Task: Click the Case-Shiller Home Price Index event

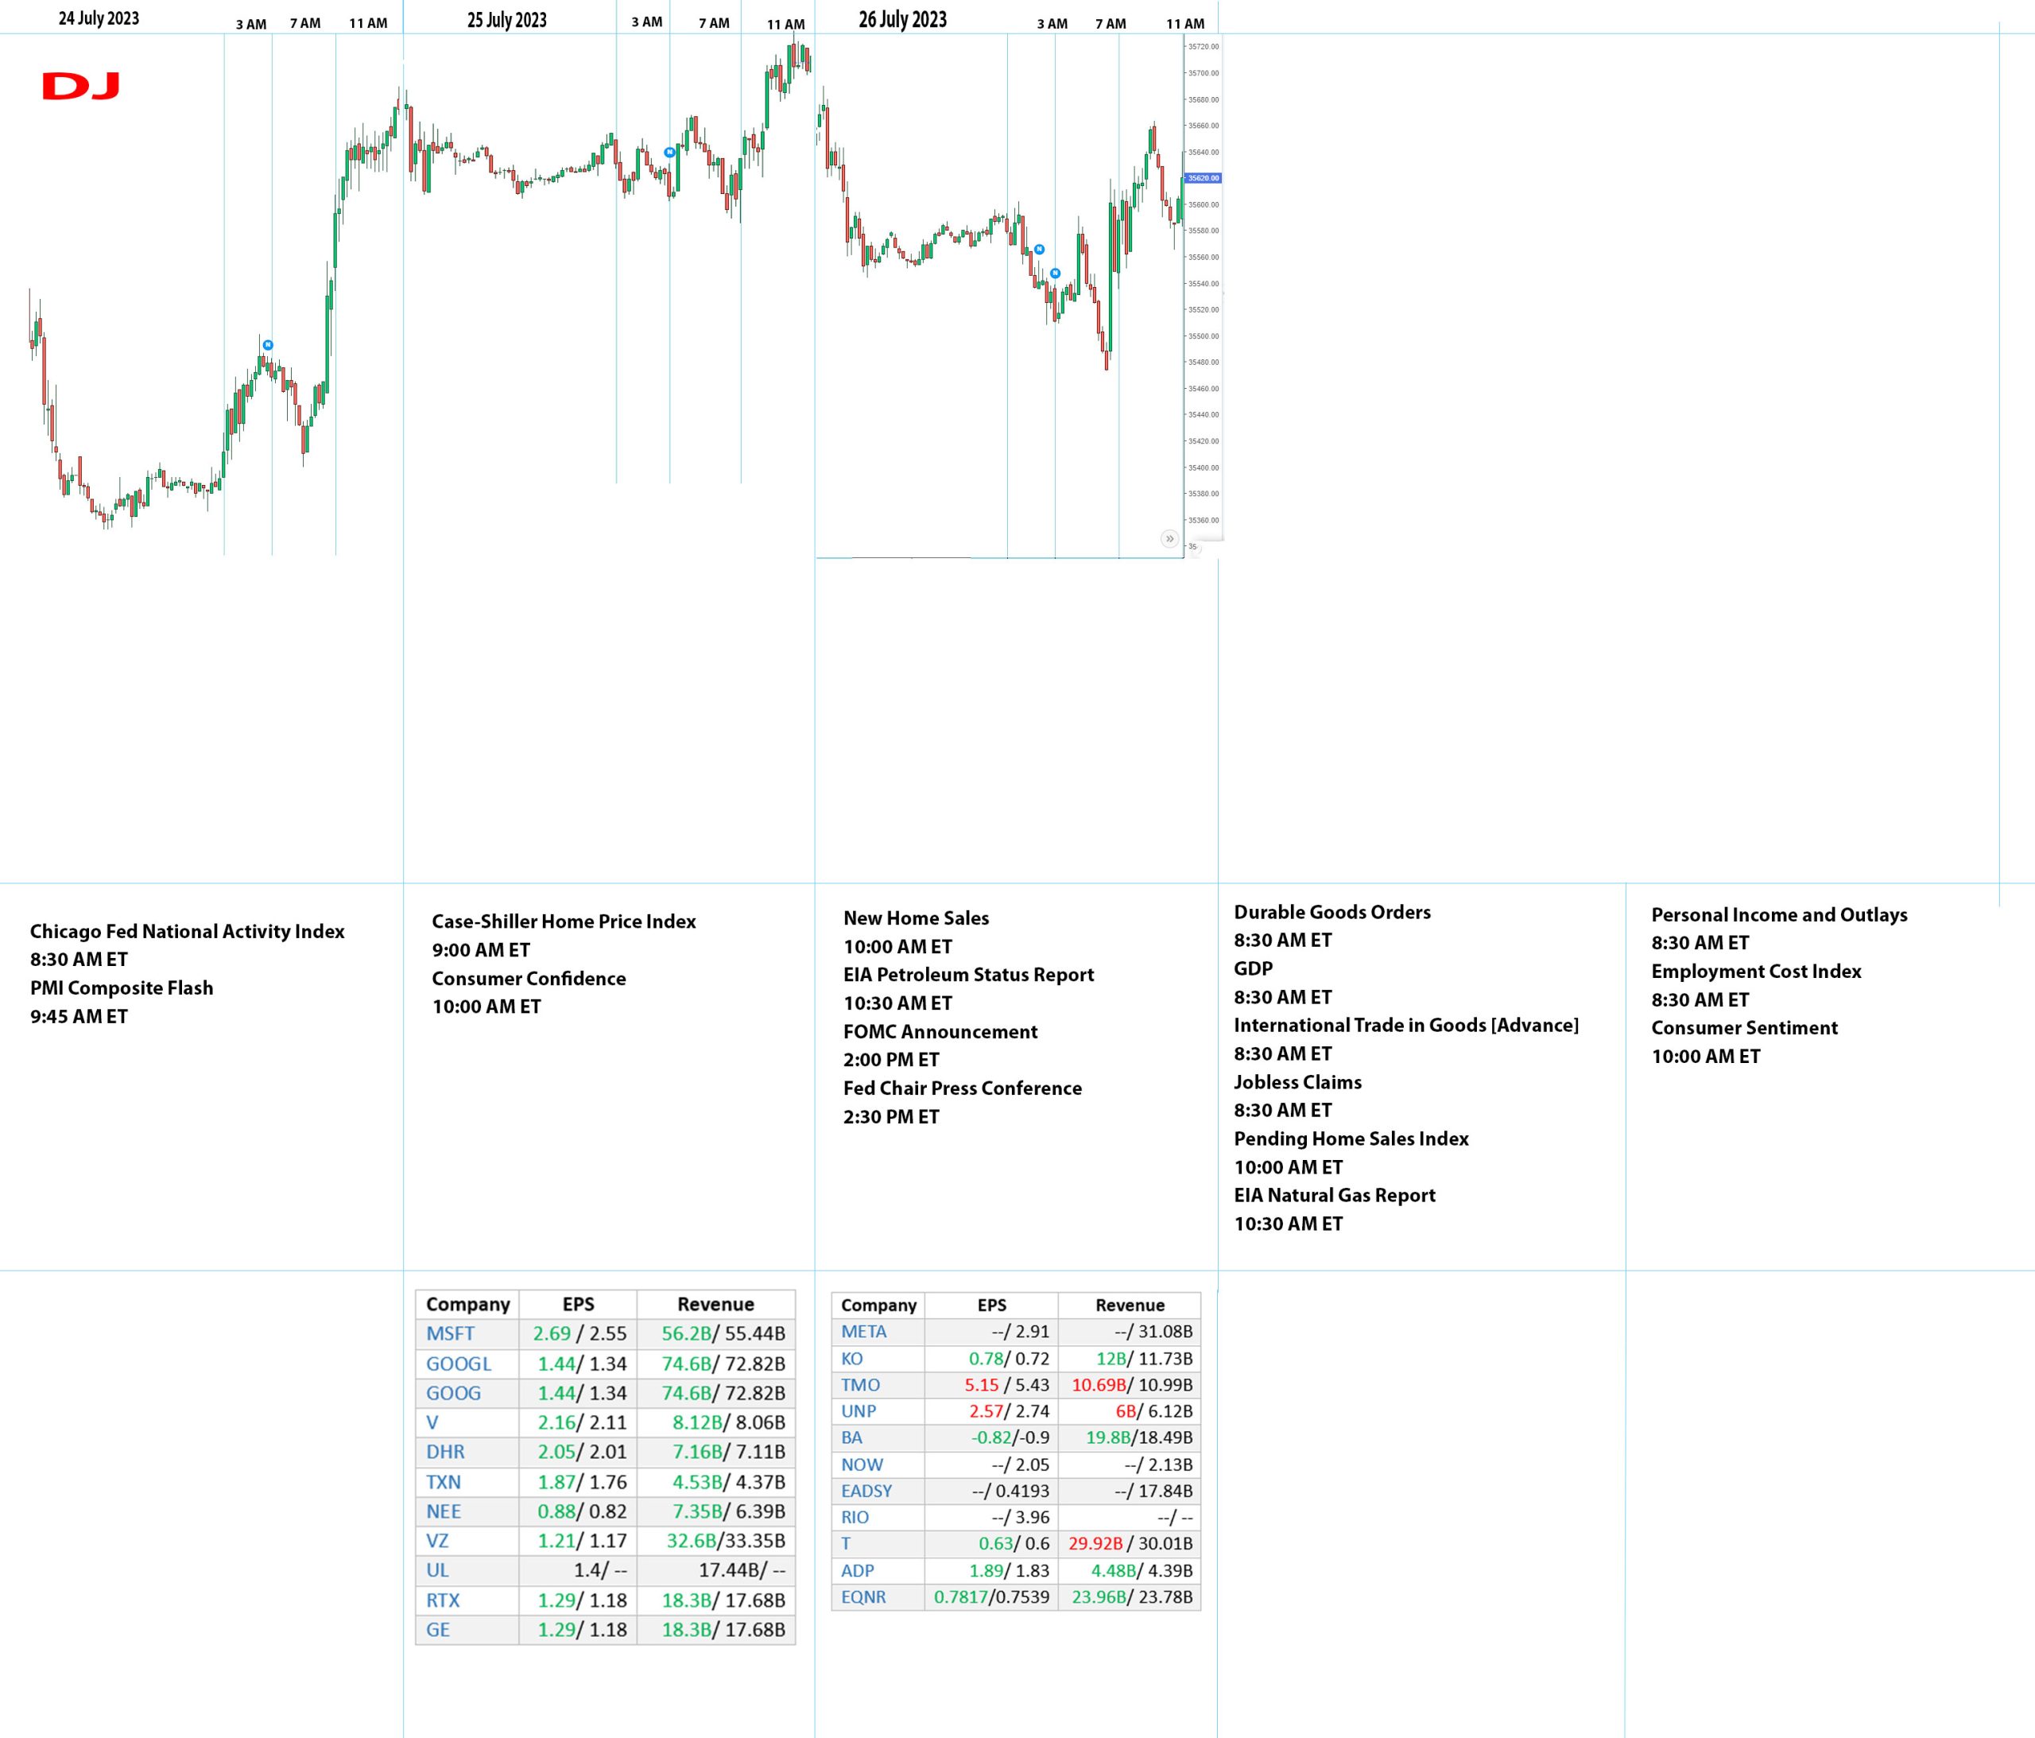Action: tap(564, 921)
